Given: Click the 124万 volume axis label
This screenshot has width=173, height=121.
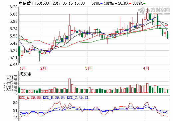Looking at the screenshot, I should coord(12,81).
